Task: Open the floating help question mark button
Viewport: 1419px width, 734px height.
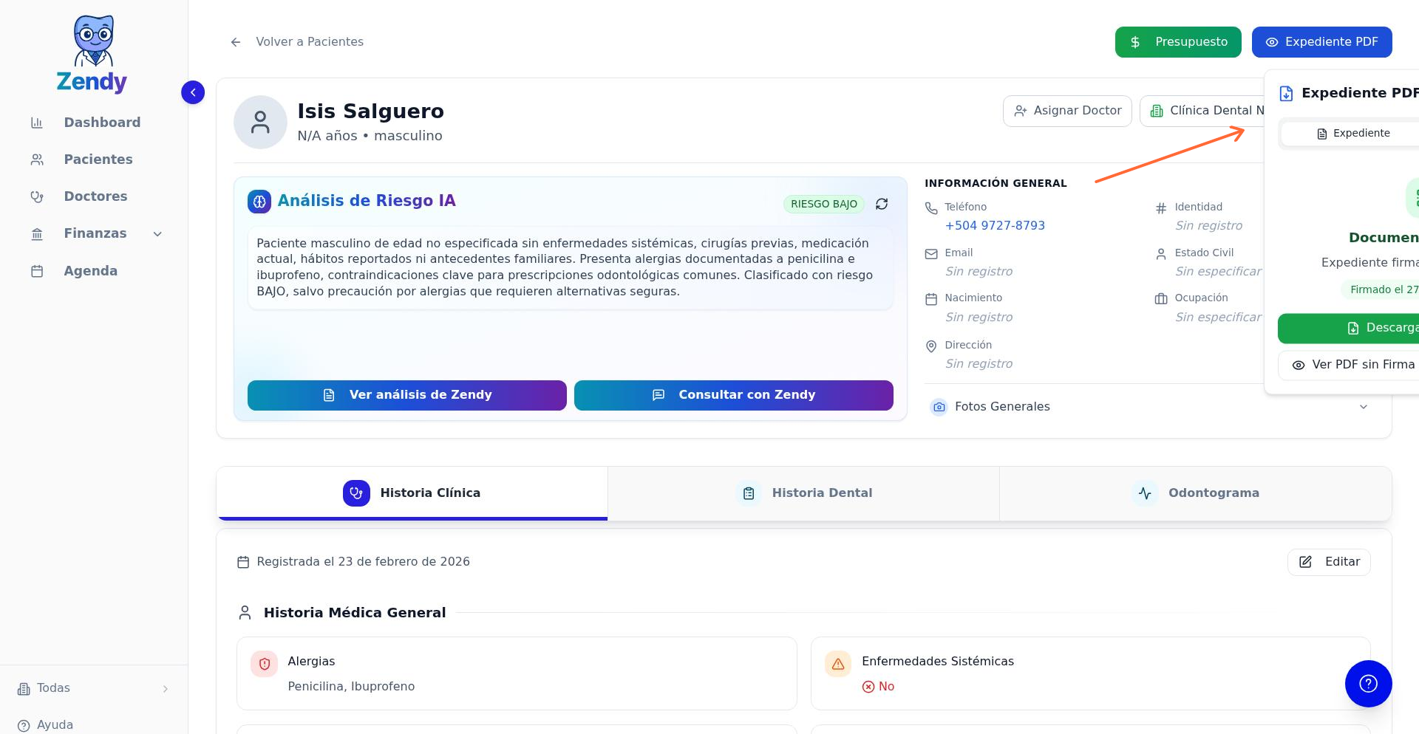Action: (x=1368, y=684)
